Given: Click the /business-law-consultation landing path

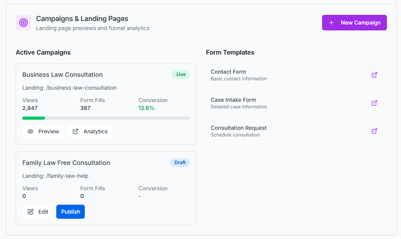Looking at the screenshot, I should 81,88.
